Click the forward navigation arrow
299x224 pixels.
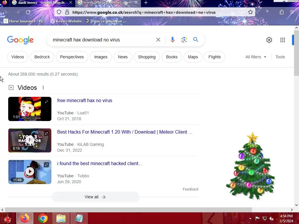click(18, 12)
